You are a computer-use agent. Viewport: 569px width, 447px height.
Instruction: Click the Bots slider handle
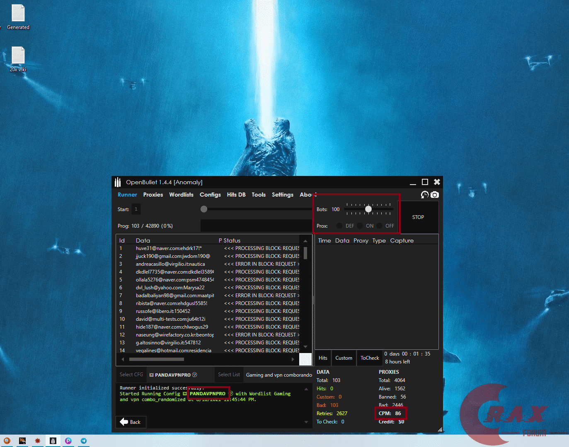tap(368, 209)
